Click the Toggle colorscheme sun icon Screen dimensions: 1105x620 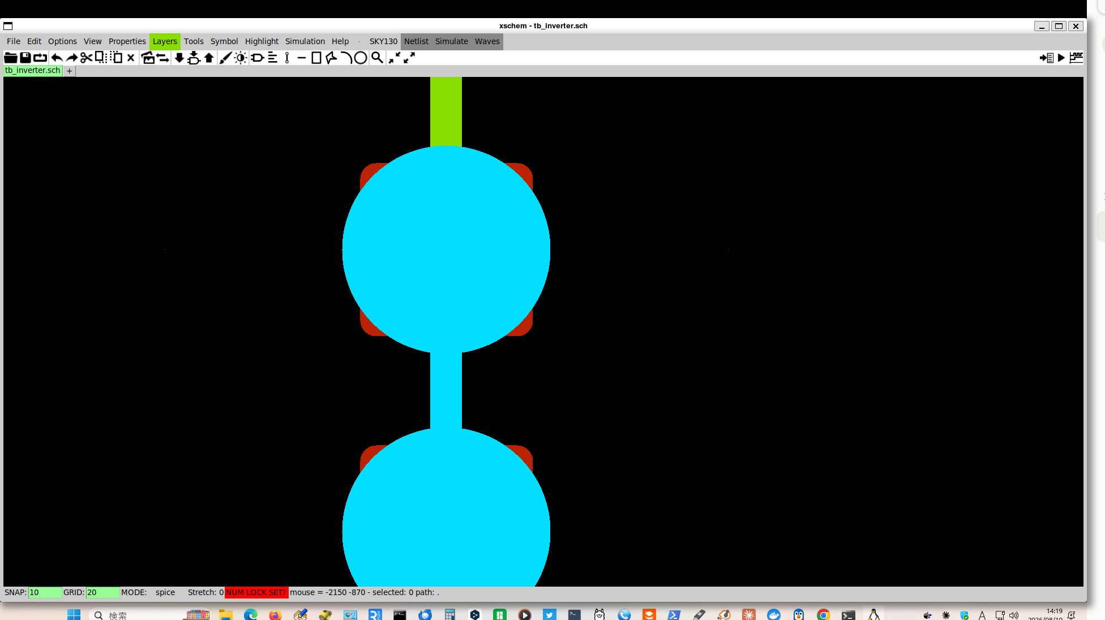[241, 58]
